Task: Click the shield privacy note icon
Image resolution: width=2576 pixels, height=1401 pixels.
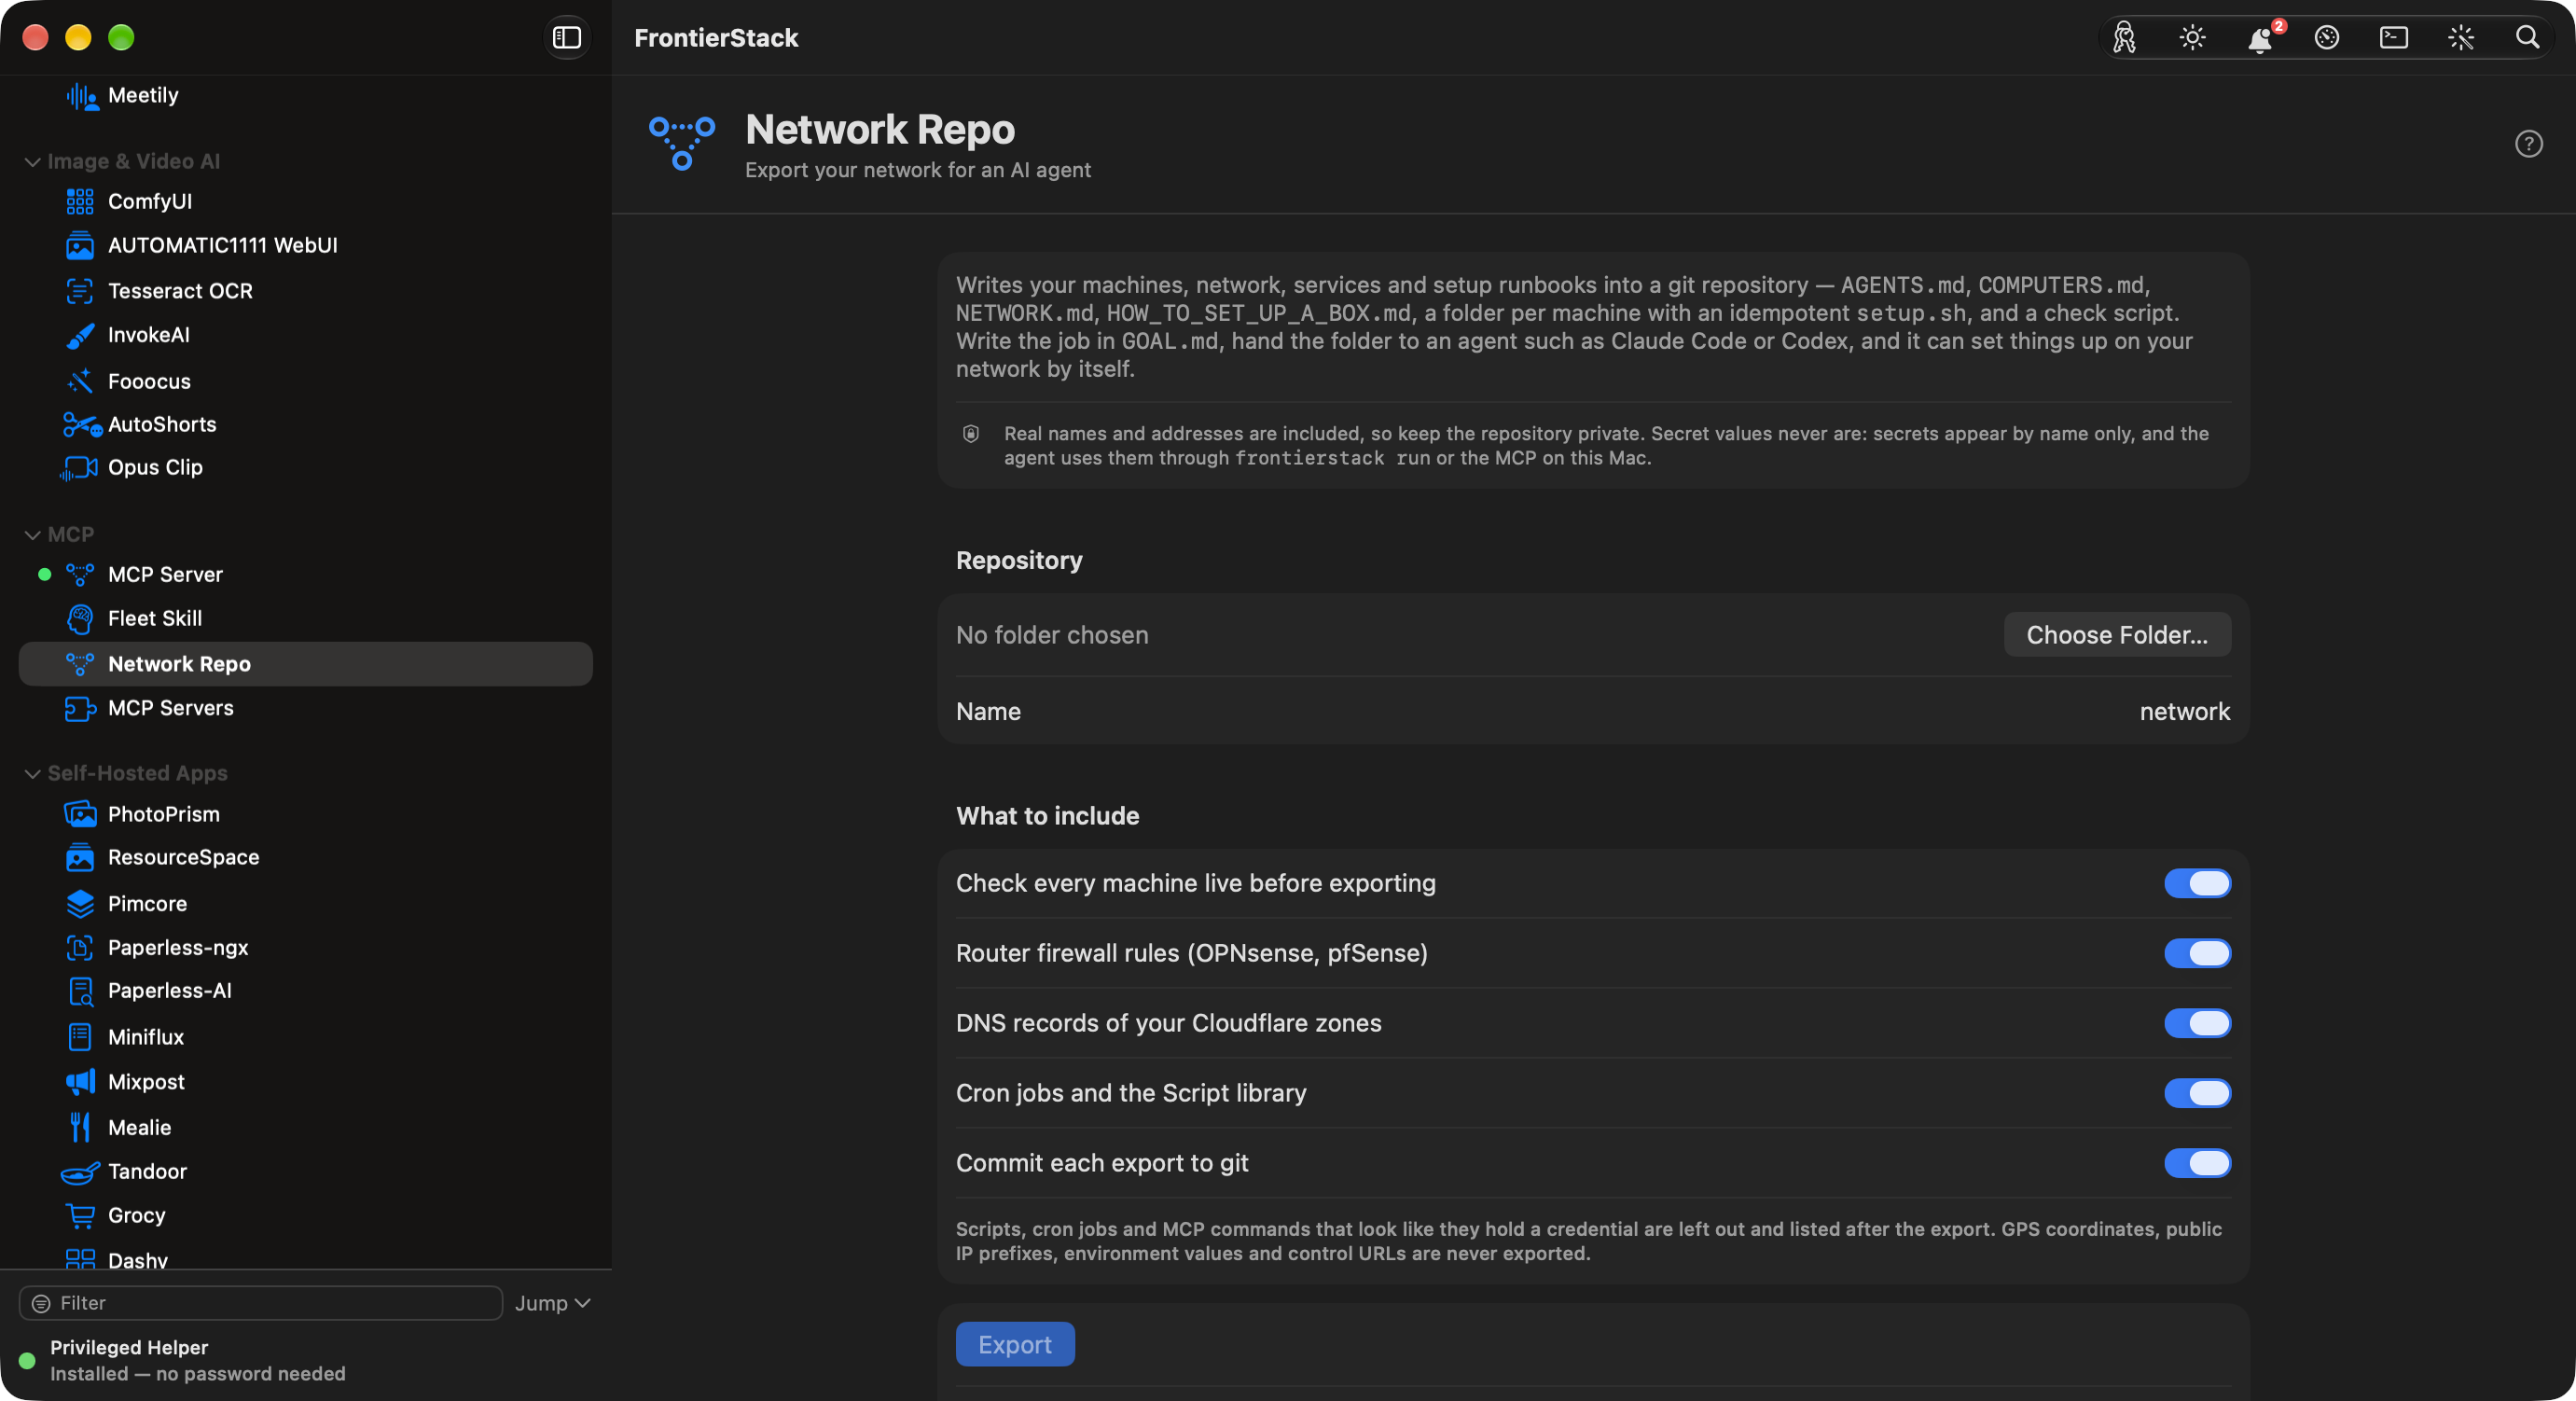Action: pyautogui.click(x=970, y=434)
